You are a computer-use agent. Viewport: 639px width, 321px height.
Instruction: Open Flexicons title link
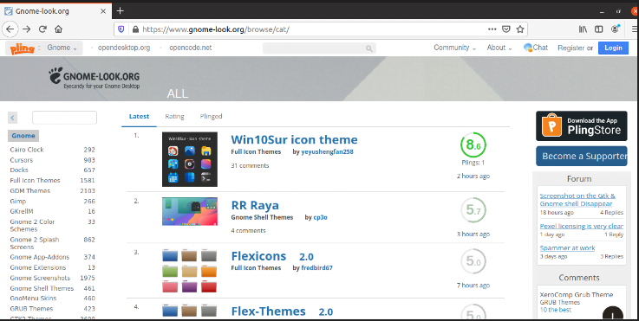pos(258,256)
